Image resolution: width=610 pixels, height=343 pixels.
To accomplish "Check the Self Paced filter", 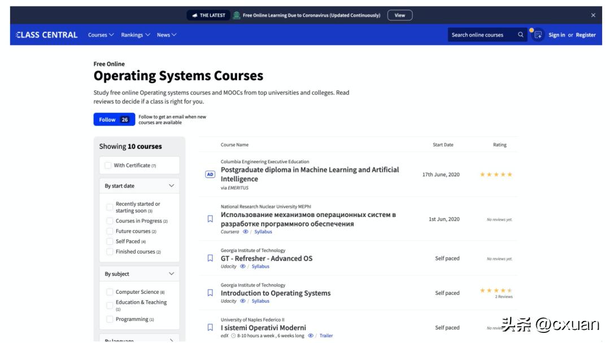I will point(110,241).
